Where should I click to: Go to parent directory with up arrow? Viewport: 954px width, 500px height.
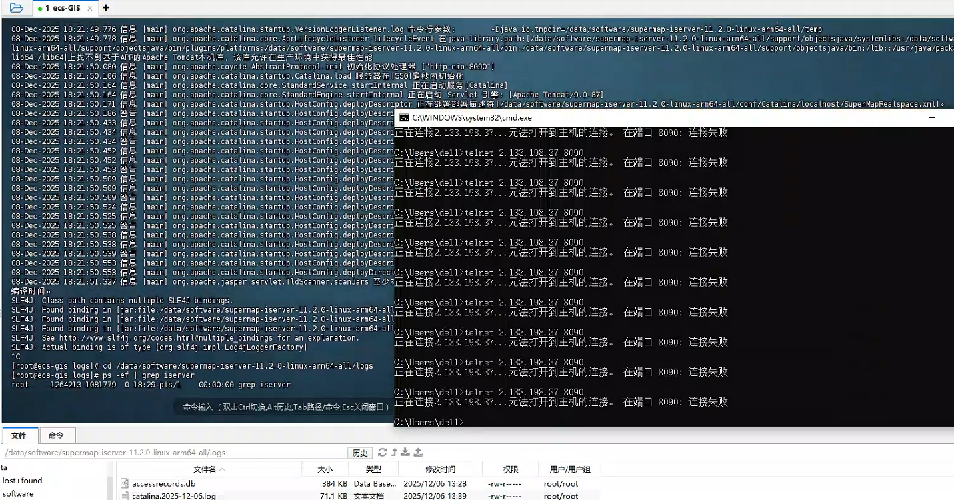(x=394, y=453)
